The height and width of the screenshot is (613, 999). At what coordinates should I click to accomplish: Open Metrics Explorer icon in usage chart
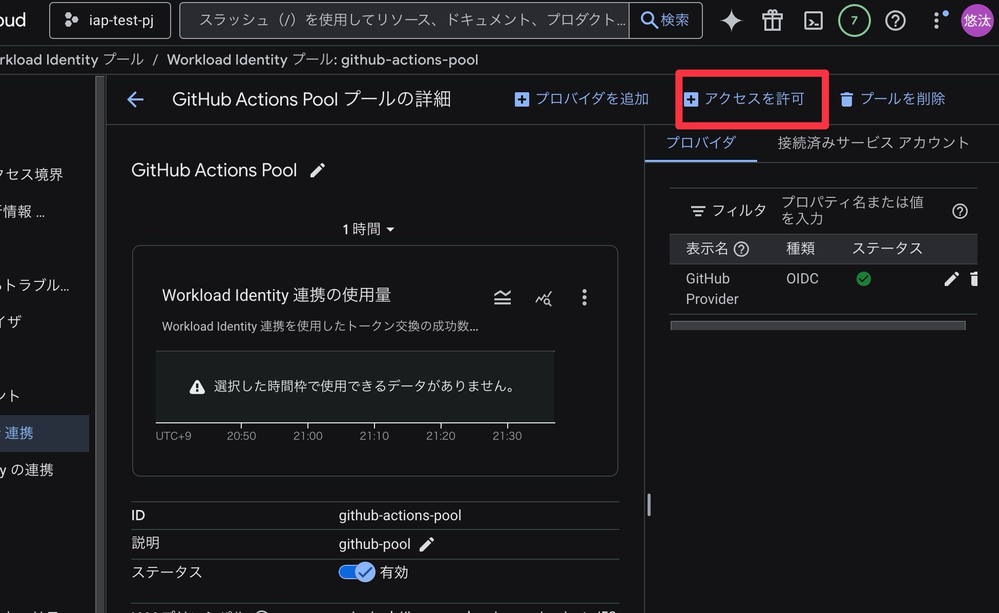(544, 298)
